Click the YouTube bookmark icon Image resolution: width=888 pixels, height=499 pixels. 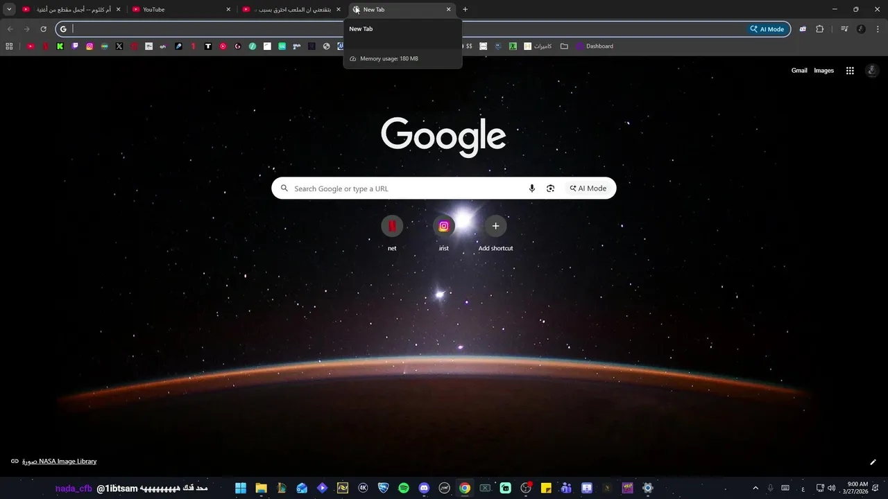31,46
